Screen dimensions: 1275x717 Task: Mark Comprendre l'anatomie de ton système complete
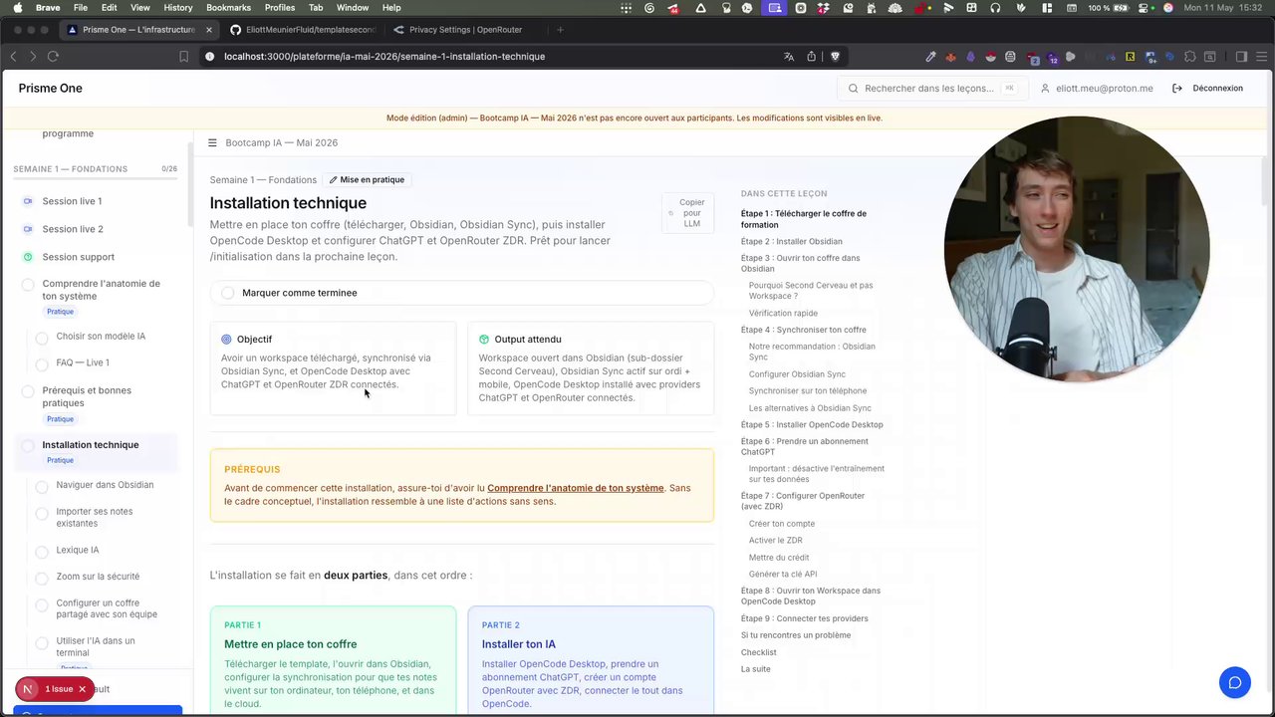(28, 285)
